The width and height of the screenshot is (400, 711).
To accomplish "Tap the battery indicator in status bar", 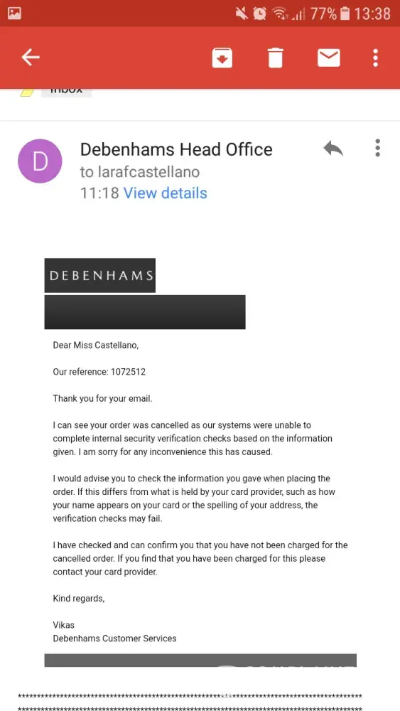I will 345,14.
